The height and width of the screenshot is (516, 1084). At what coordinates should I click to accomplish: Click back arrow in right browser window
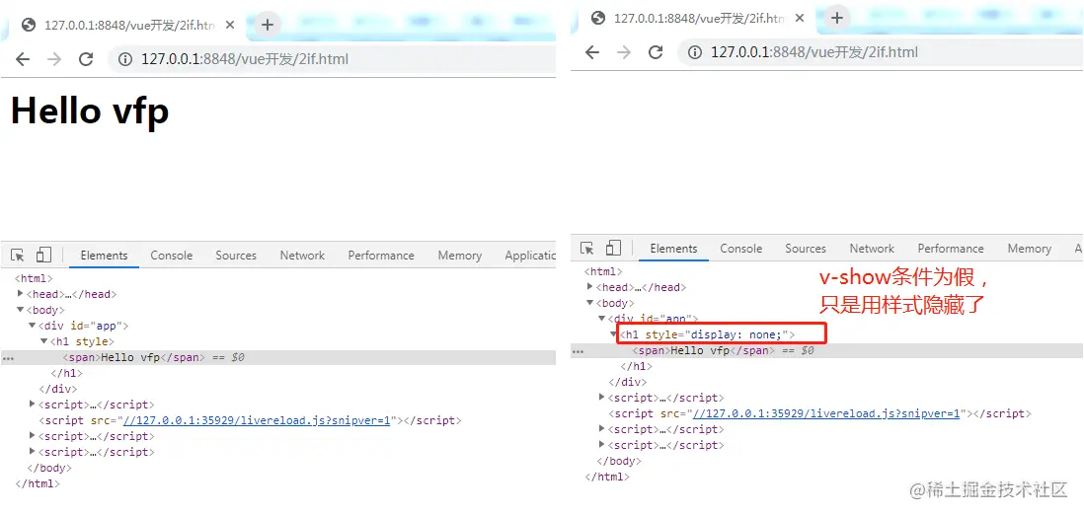pyautogui.click(x=591, y=52)
